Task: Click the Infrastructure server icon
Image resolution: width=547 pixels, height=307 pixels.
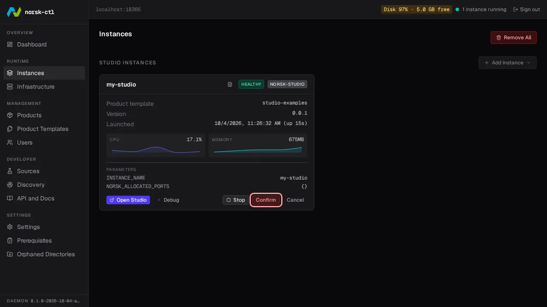Action: tap(10, 87)
